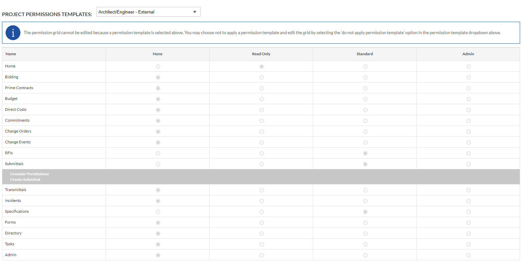The height and width of the screenshot is (264, 526).
Task: Click the Read Only column header
Action: pyautogui.click(x=261, y=54)
